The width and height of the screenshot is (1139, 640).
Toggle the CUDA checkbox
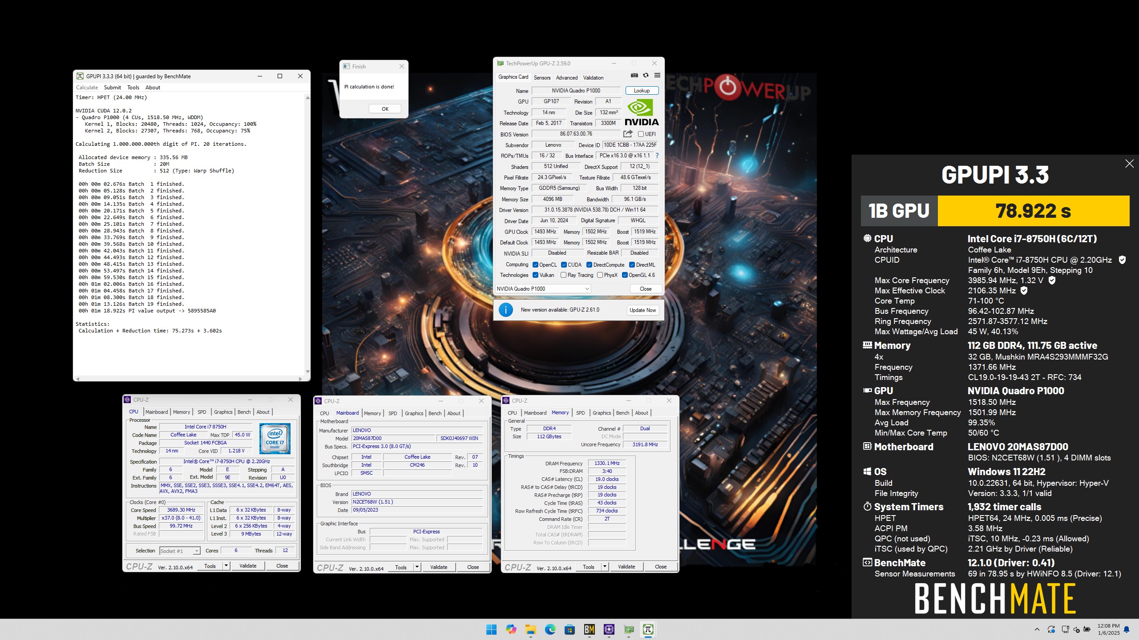[564, 265]
